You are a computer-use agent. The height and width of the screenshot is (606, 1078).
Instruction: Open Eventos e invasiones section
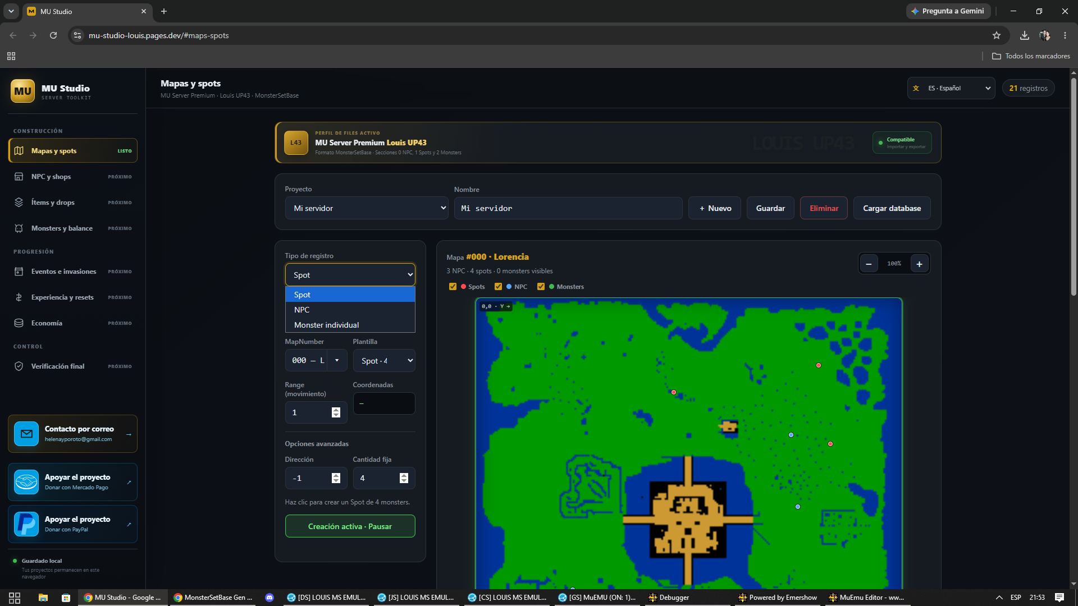[73, 272]
